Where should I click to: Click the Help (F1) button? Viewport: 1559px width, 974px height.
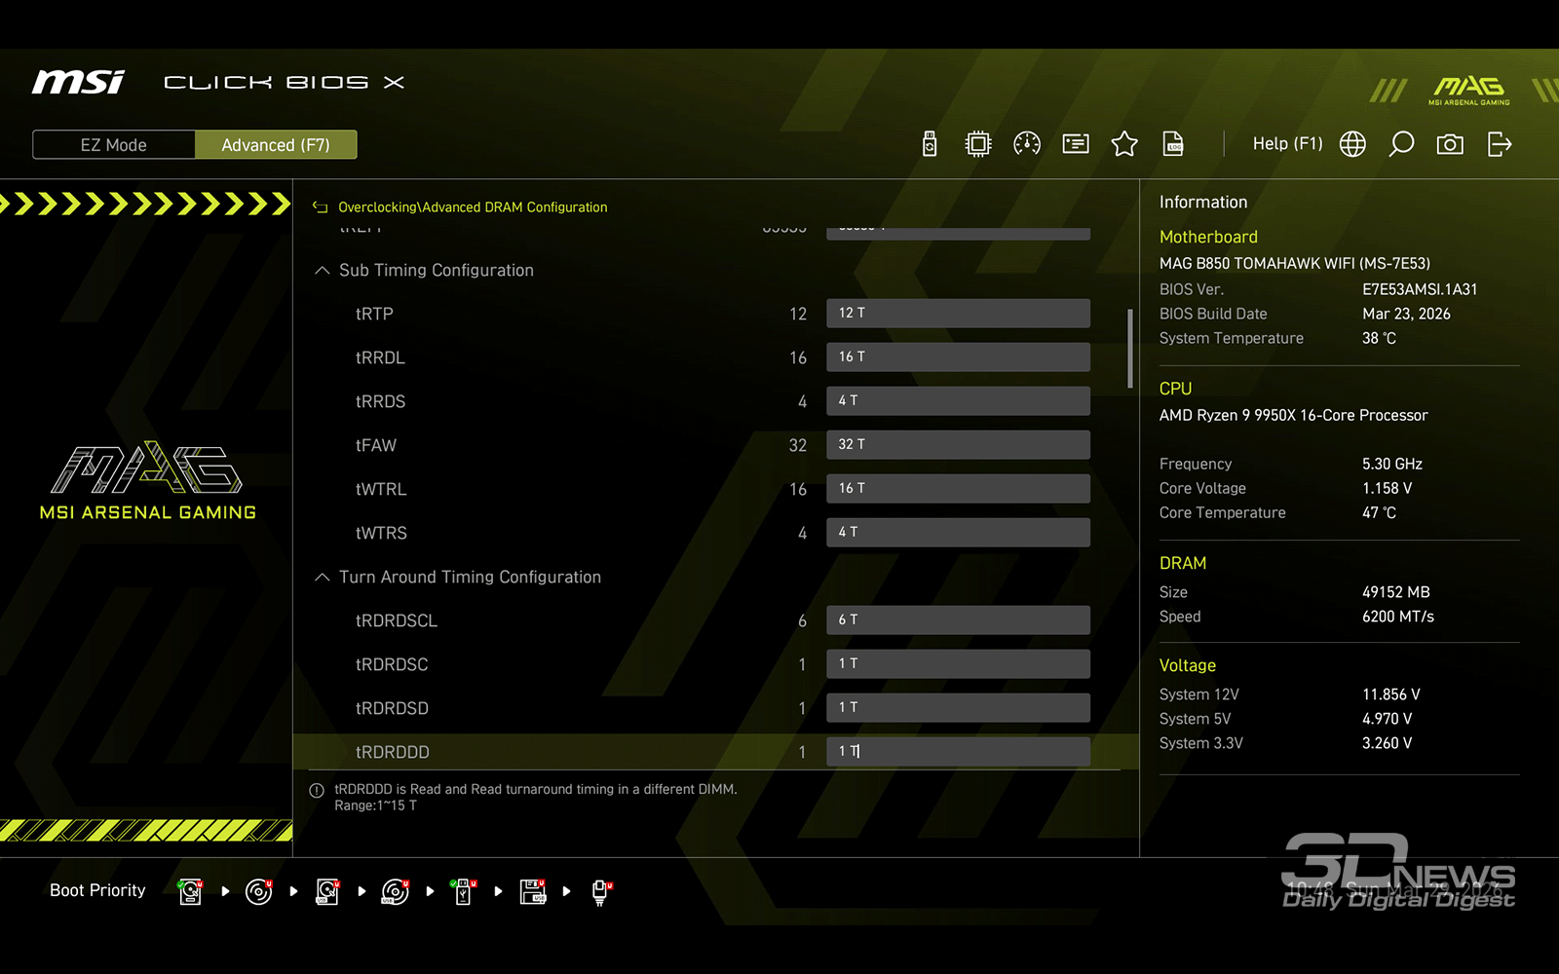point(1287,144)
